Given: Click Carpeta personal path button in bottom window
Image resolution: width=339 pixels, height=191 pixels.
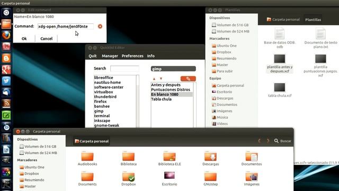Looking at the screenshot, I should (x=92, y=141).
